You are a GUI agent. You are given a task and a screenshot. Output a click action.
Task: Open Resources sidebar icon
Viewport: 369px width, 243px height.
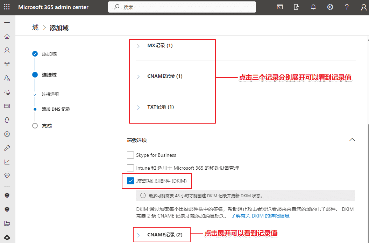[7, 92]
